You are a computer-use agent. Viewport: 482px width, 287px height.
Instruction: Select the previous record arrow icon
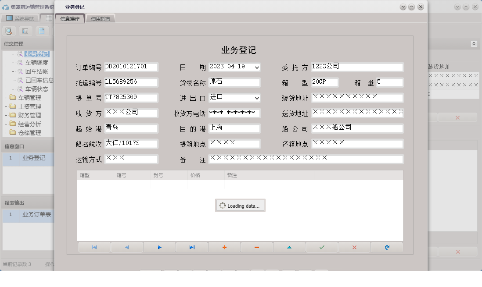pos(126,247)
